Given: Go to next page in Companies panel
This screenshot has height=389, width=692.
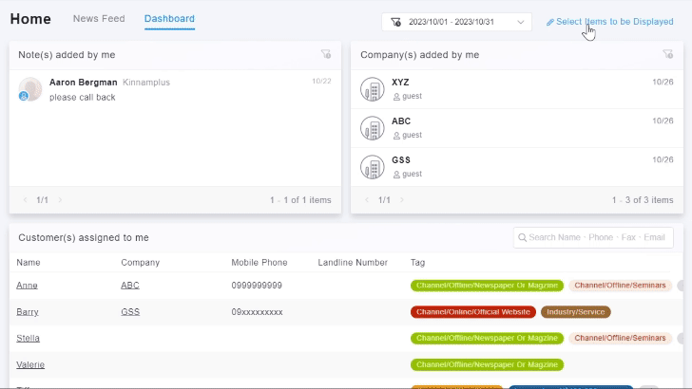Looking at the screenshot, I should (403, 200).
